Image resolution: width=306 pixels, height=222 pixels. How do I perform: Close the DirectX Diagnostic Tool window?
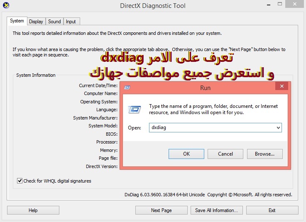tap(294, 4)
